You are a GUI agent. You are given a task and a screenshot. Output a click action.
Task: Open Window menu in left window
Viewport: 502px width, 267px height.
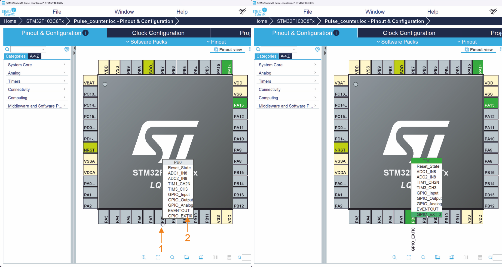[124, 12]
